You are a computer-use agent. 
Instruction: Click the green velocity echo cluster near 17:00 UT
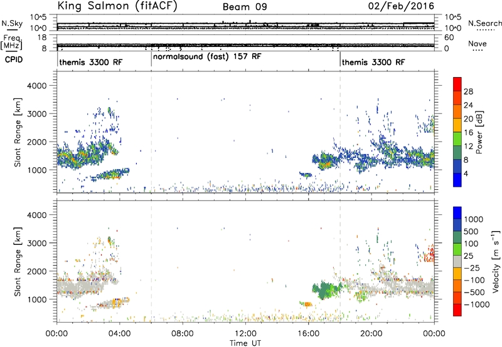pos(326,290)
